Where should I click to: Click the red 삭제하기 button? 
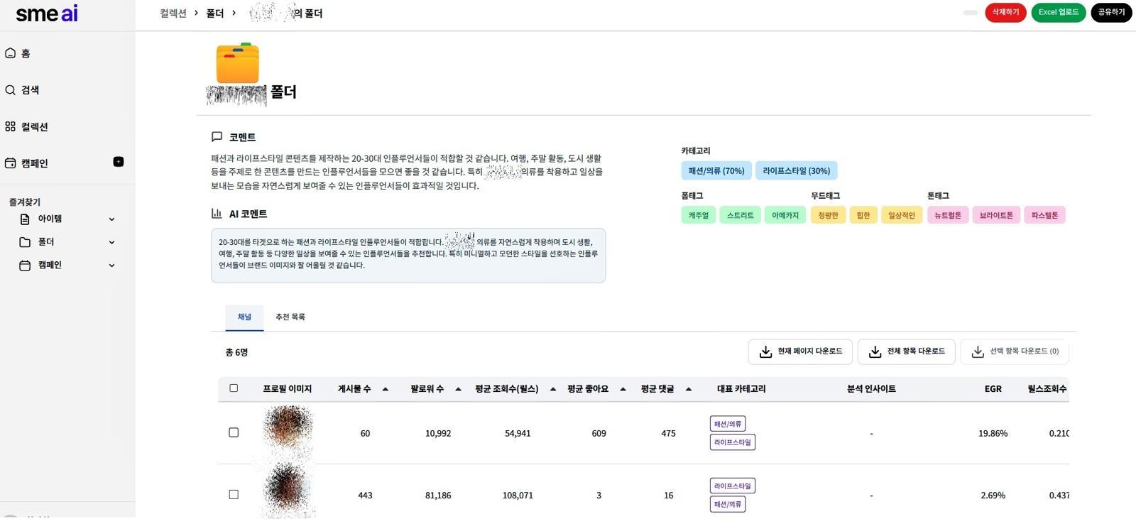tap(1005, 12)
